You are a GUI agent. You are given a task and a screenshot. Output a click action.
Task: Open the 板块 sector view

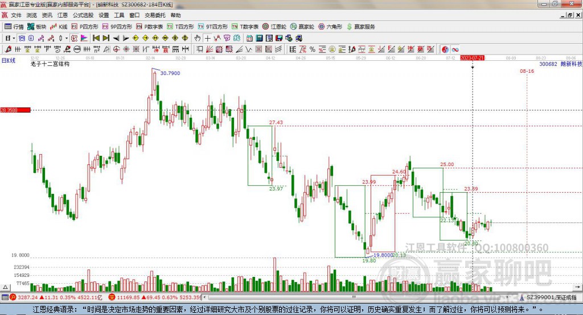click(x=37, y=27)
